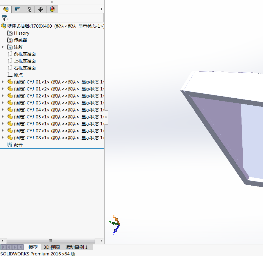Select the FeatureManager design tree icon
The height and width of the screenshot is (256, 263).
6,9
